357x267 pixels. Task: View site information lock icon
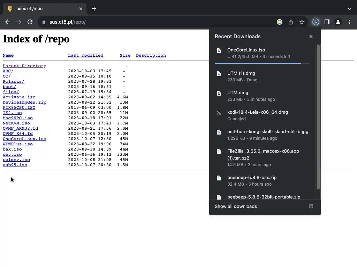coord(44,22)
